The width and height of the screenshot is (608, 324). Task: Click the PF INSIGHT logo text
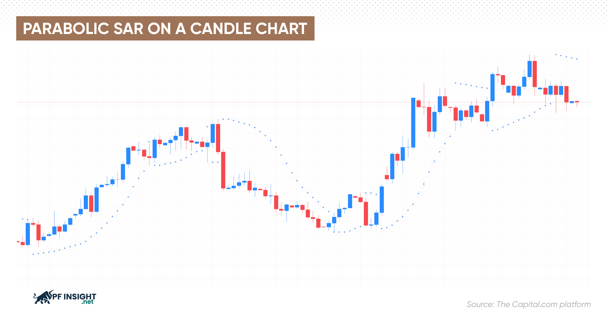pos(74,297)
